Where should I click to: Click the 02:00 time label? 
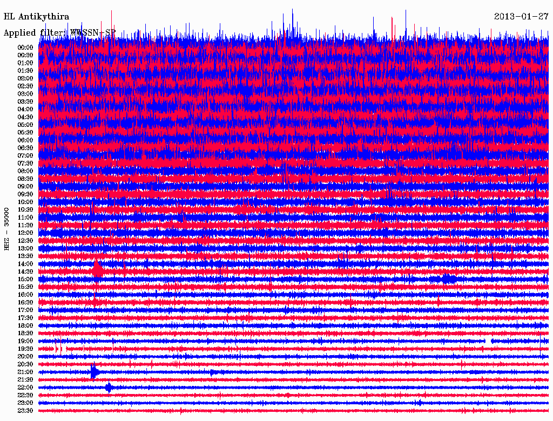pyautogui.click(x=25, y=78)
